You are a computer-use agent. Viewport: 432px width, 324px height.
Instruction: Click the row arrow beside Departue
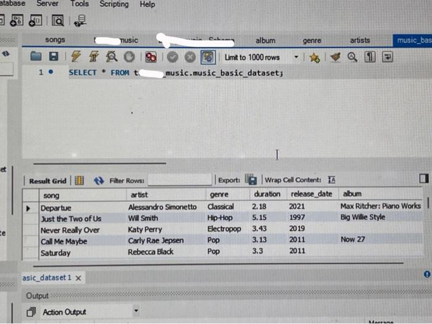(28, 209)
